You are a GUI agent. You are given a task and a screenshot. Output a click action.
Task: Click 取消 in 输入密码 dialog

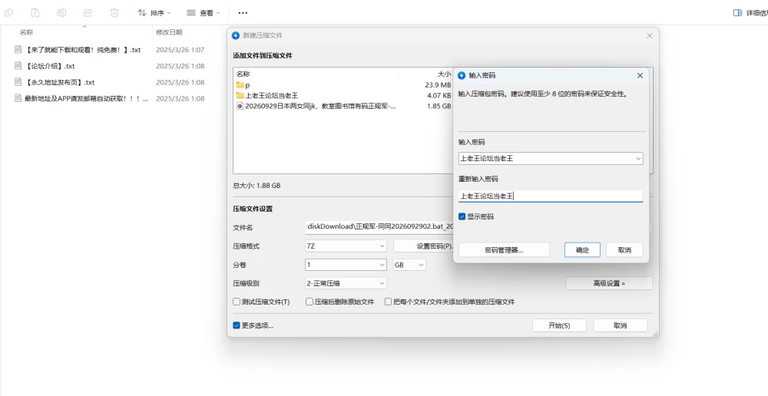[x=624, y=250]
